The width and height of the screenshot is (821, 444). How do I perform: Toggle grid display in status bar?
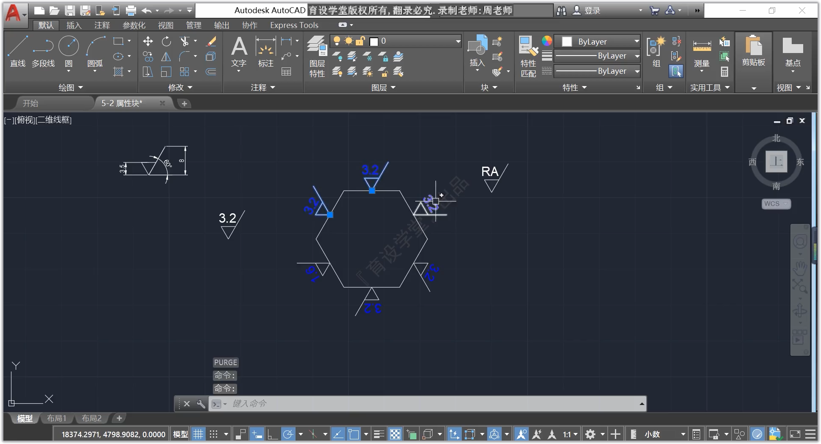[198, 434]
